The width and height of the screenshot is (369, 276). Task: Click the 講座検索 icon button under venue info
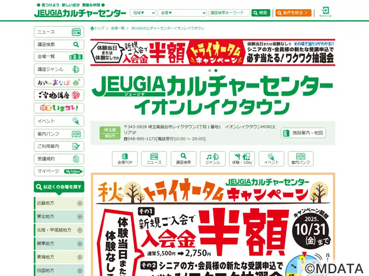[x=184, y=159]
